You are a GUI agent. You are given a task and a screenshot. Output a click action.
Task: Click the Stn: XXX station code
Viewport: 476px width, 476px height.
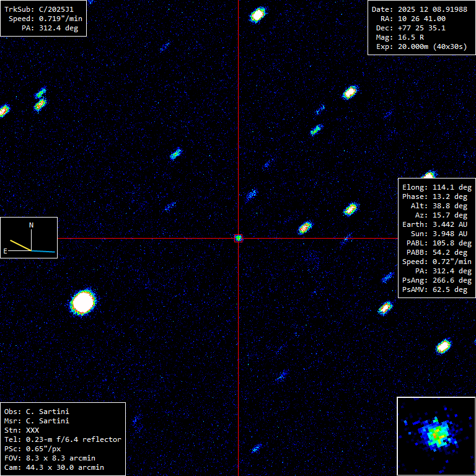pos(25,430)
